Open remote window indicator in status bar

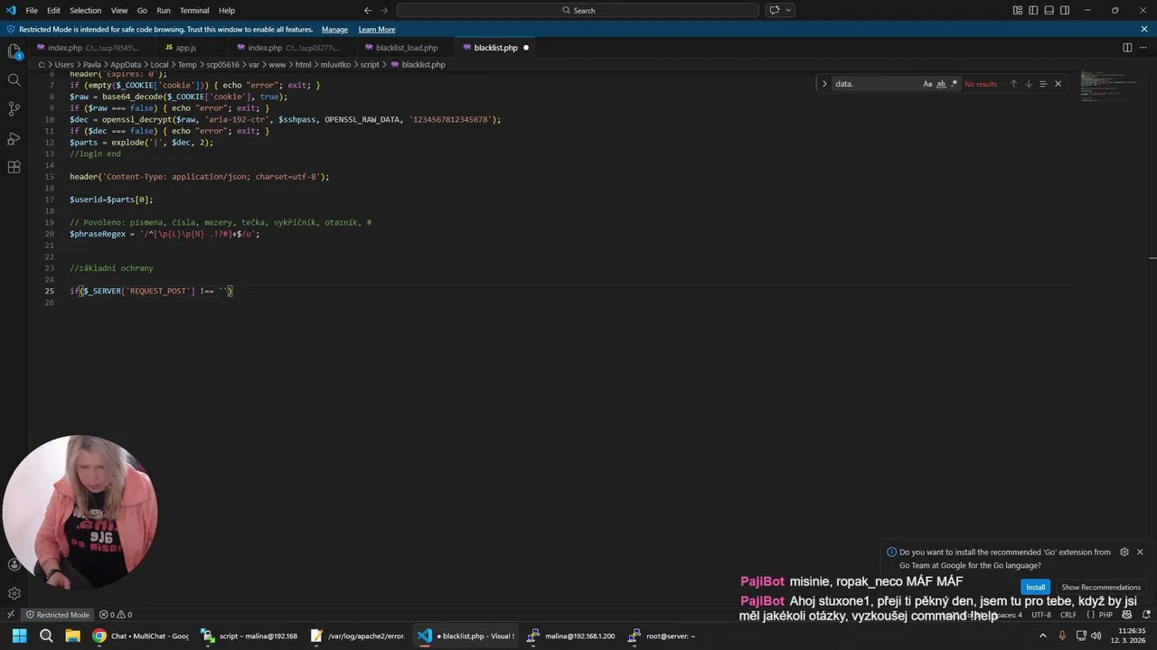(x=10, y=615)
